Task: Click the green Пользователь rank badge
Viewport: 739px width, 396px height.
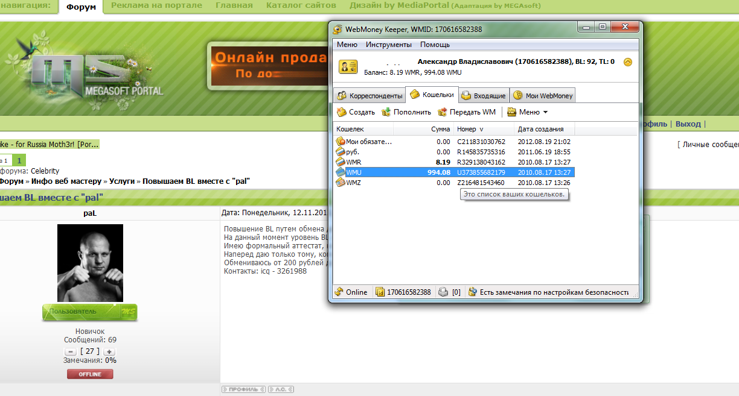Action: pos(90,312)
